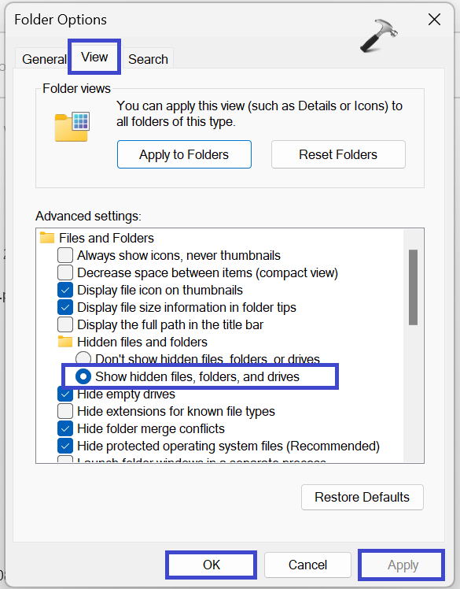The height and width of the screenshot is (589, 460).
Task: Uncheck Display file icon on thumbnails
Action: tap(65, 290)
